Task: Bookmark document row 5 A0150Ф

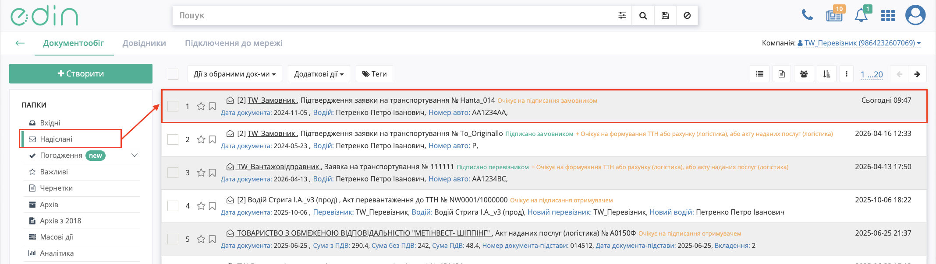Action: (x=213, y=239)
